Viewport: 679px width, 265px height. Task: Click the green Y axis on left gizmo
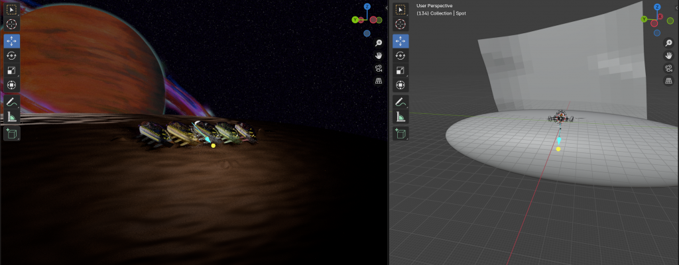pos(355,19)
